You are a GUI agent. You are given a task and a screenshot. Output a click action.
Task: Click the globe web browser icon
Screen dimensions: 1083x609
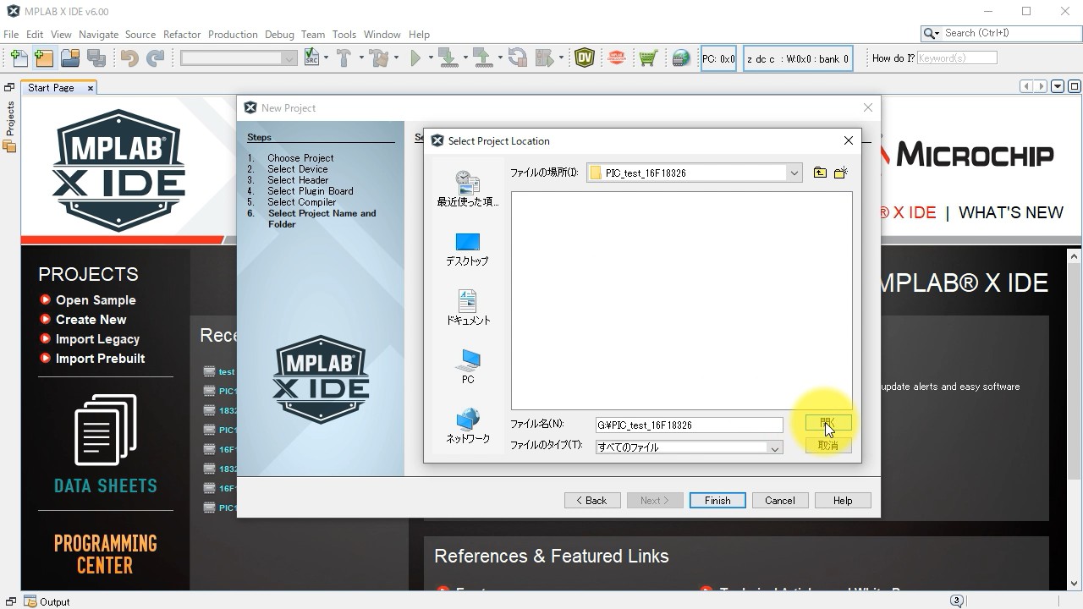(x=681, y=58)
